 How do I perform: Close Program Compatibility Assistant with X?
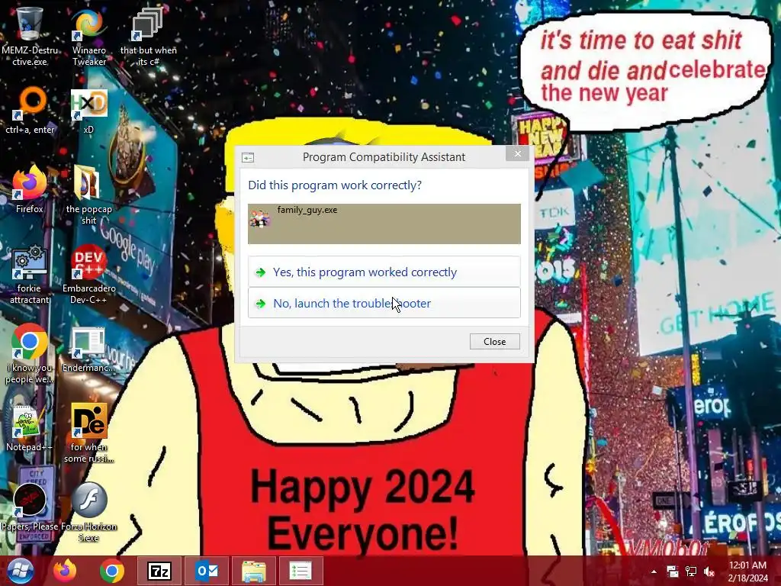(x=518, y=154)
